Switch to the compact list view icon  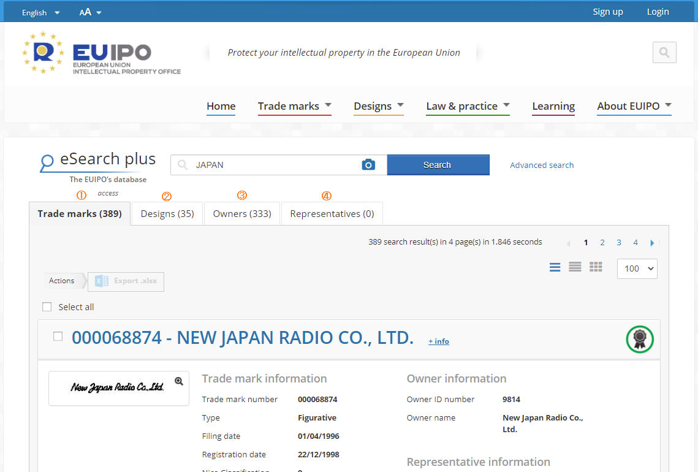pyautogui.click(x=575, y=267)
